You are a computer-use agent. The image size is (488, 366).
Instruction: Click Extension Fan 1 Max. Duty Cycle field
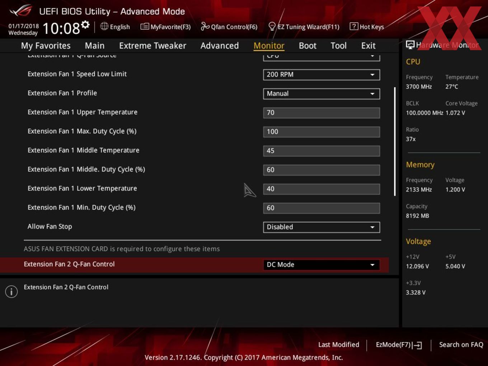322,132
